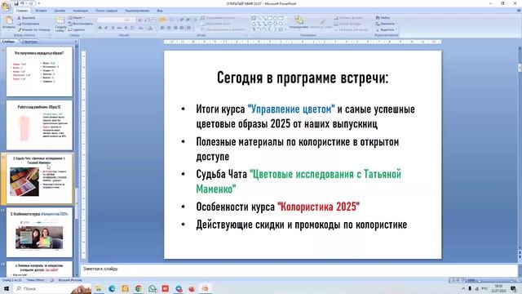The image size is (522, 294).
Task: Open Microsoft Edge from taskbar
Action: (x=112, y=288)
